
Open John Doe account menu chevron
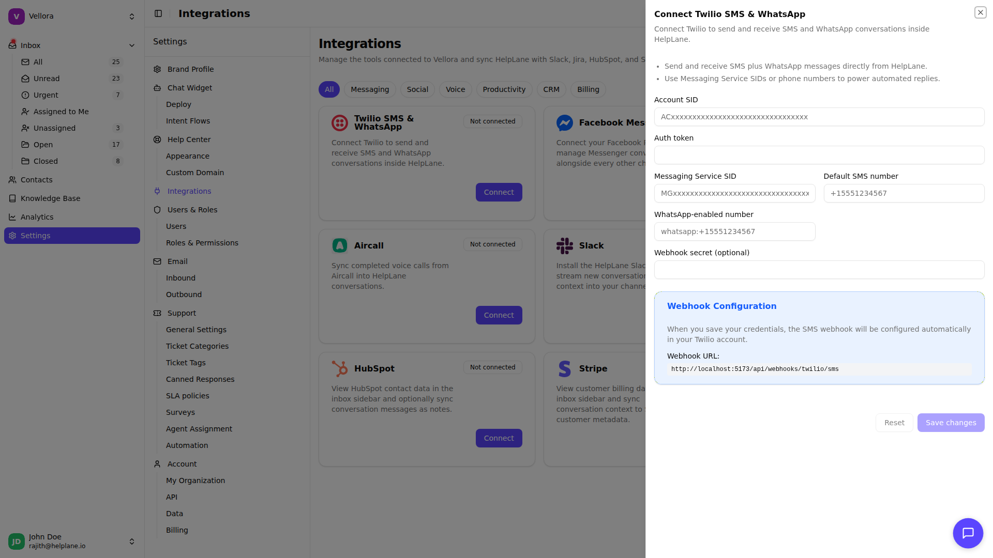click(132, 541)
